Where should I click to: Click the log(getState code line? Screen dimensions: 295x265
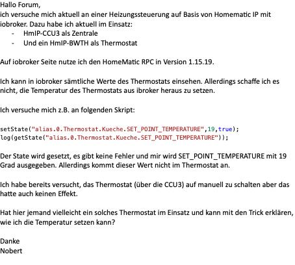[x=114, y=138]
